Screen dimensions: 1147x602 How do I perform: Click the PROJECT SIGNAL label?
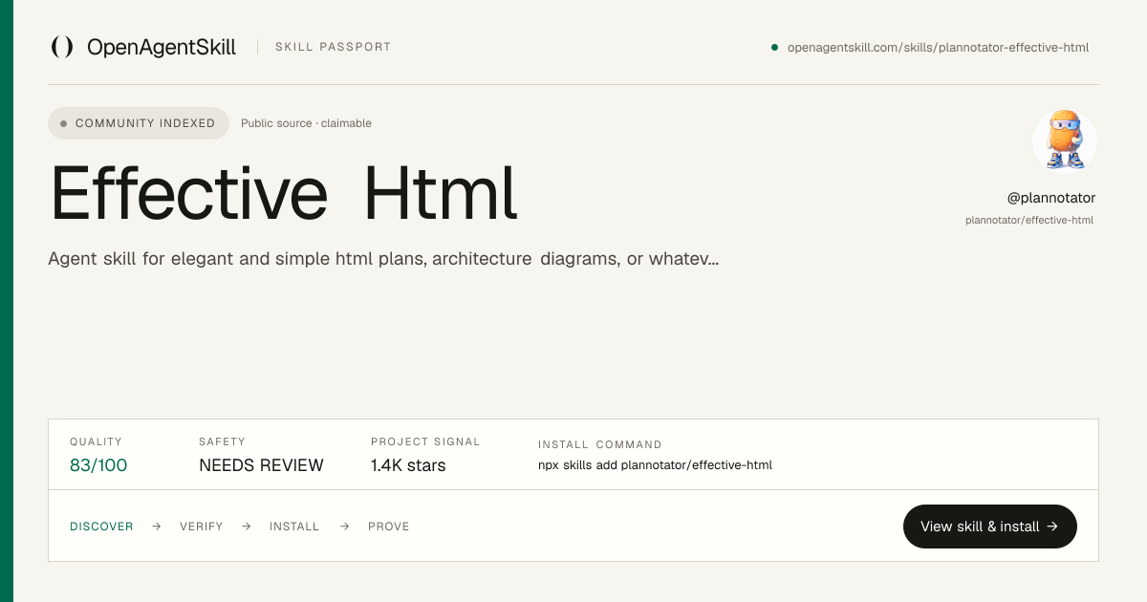click(425, 442)
